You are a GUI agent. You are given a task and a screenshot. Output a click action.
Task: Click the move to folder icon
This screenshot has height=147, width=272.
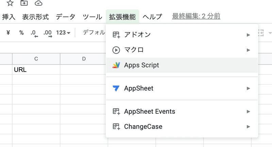tap(24, 3)
